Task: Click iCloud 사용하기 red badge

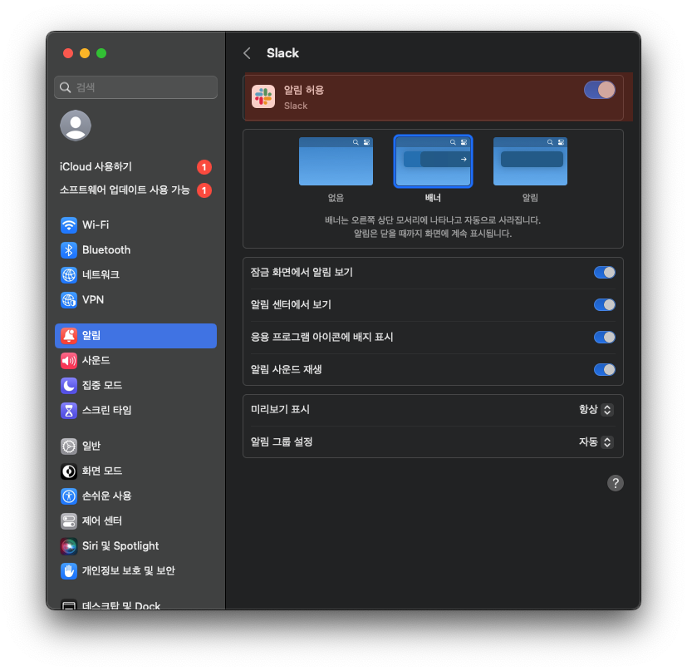Action: 204,167
